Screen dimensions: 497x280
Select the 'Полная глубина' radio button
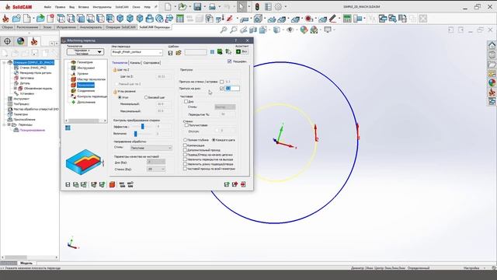click(185, 140)
